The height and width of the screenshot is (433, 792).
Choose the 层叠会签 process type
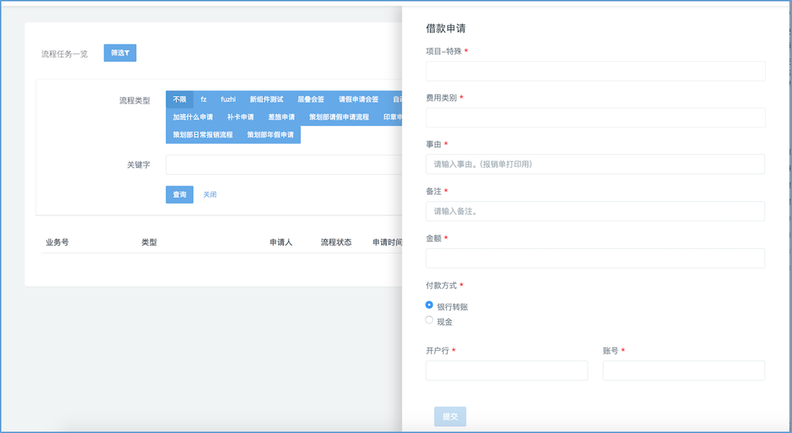pos(311,100)
